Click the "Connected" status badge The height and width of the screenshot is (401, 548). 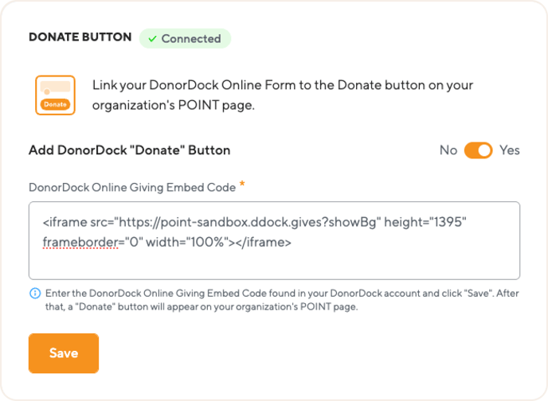pyautogui.click(x=185, y=38)
